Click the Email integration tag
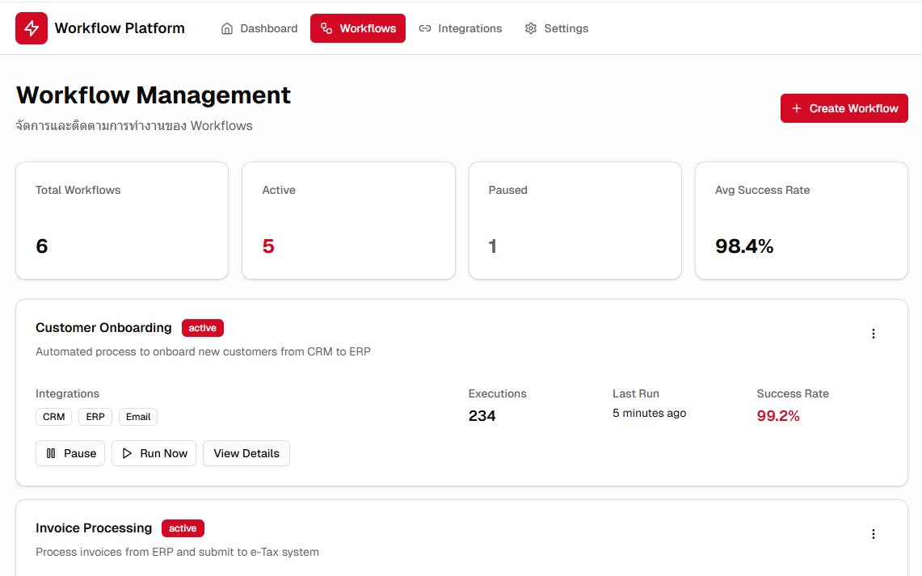The height and width of the screenshot is (576, 922). (x=138, y=417)
